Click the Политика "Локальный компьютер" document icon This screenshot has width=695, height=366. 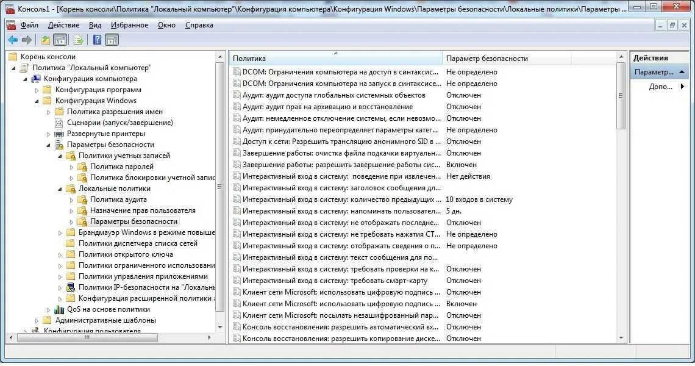click(24, 68)
